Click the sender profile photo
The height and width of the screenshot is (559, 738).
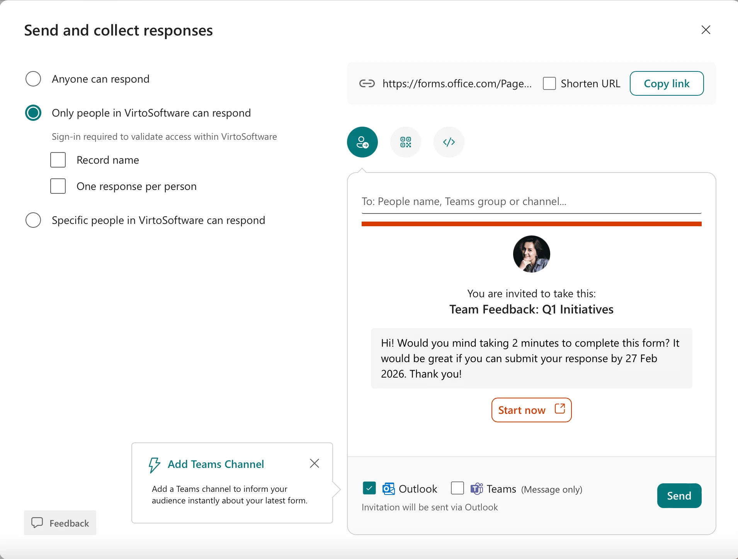click(x=531, y=254)
